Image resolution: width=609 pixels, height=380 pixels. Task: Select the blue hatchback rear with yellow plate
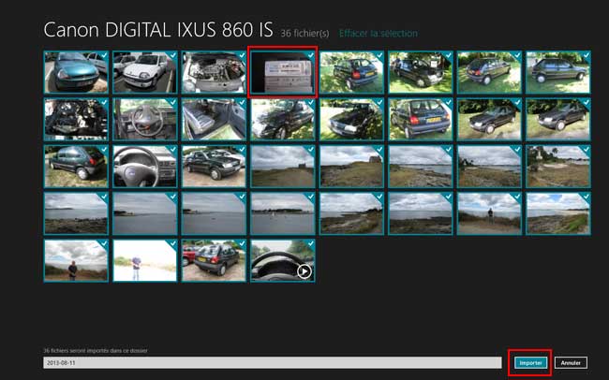point(421,119)
